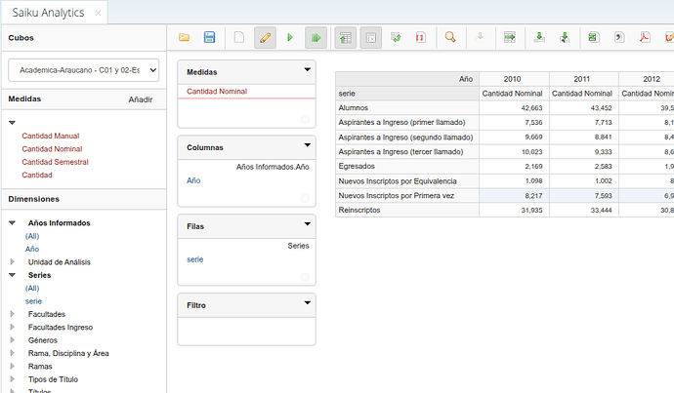The image size is (674, 393).
Task: Click the drill through download icon
Action: coord(539,37)
